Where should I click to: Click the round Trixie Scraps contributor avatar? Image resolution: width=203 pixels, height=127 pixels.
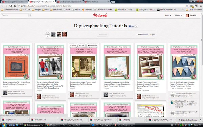coord(48,34)
